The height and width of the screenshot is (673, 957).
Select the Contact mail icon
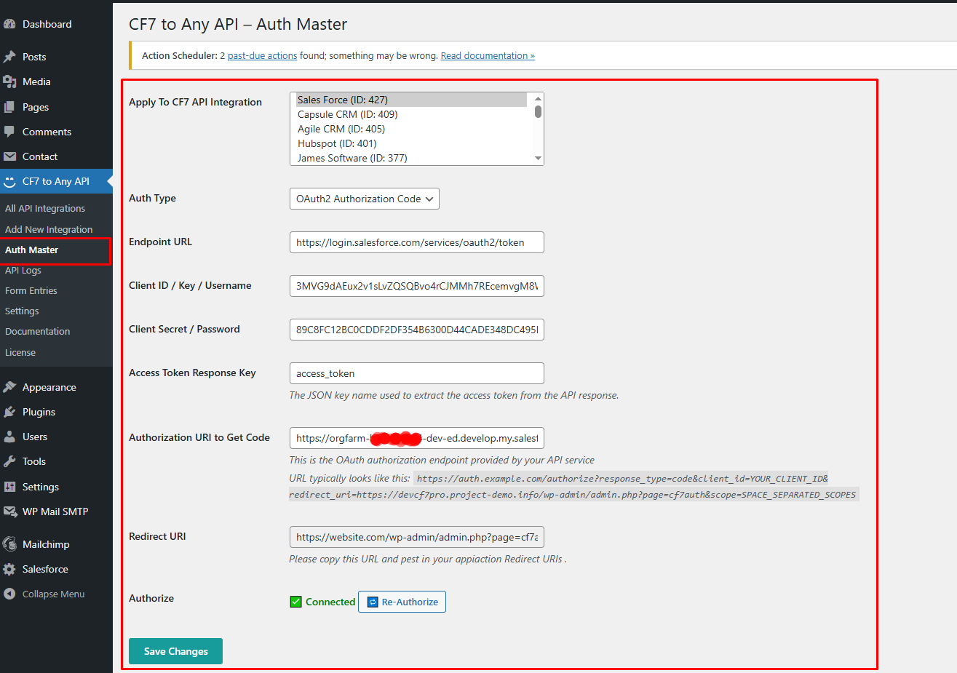[12, 156]
